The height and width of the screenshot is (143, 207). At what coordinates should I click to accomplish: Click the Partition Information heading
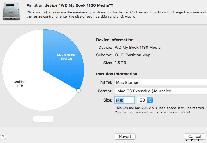point(116,74)
